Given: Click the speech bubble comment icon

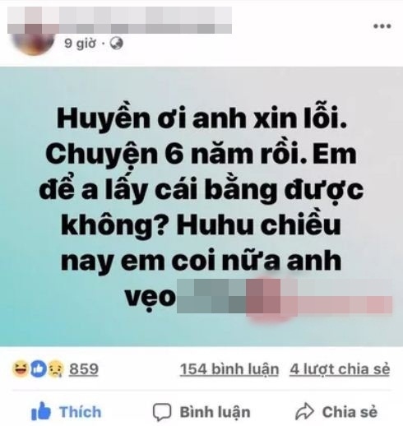Looking at the screenshot, I should (162, 412).
